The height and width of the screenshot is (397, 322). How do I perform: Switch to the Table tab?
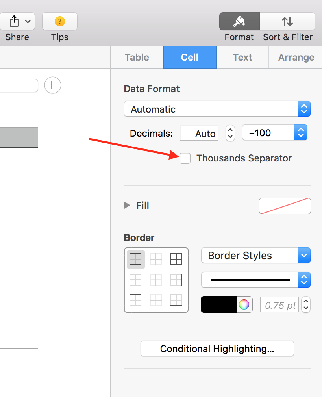[x=137, y=58]
